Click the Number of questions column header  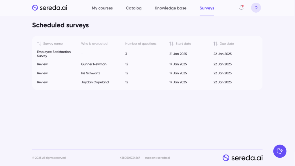pyautogui.click(x=141, y=44)
